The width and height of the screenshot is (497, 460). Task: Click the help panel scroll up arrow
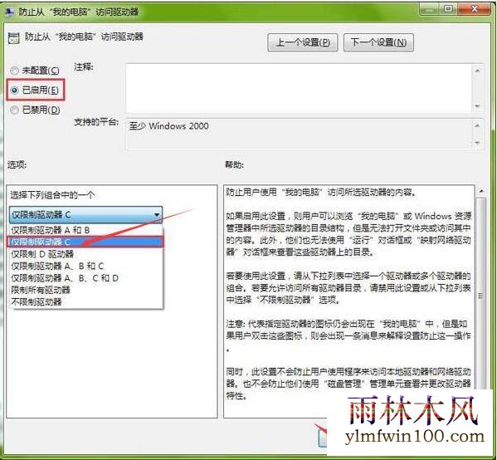pyautogui.click(x=481, y=191)
